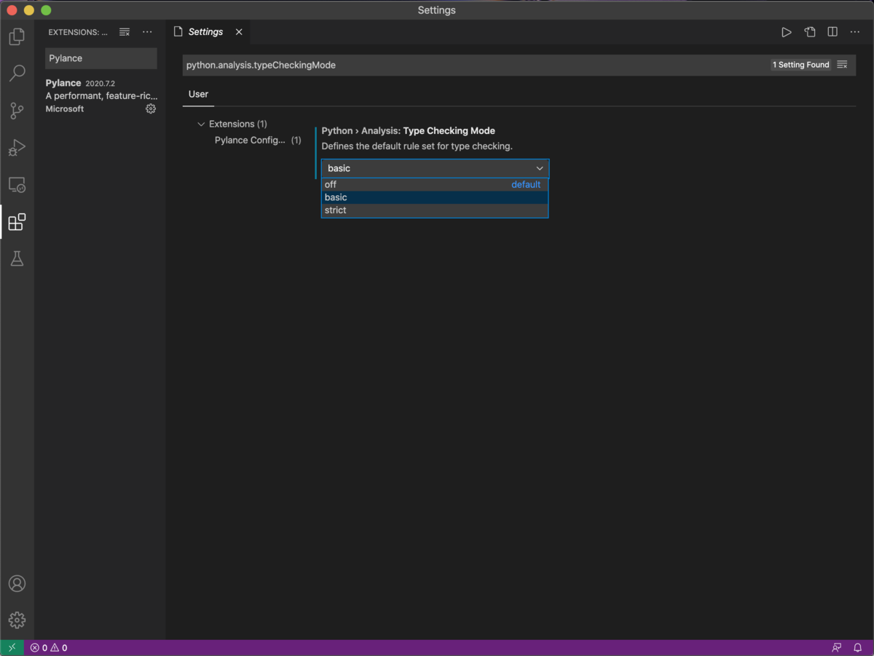Open the Run and Debug view
Viewport: 874px width, 656px height.
pos(17,147)
